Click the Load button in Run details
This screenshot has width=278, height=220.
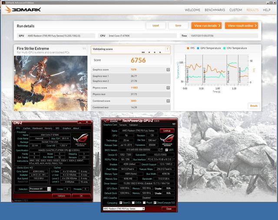[x=156, y=26]
